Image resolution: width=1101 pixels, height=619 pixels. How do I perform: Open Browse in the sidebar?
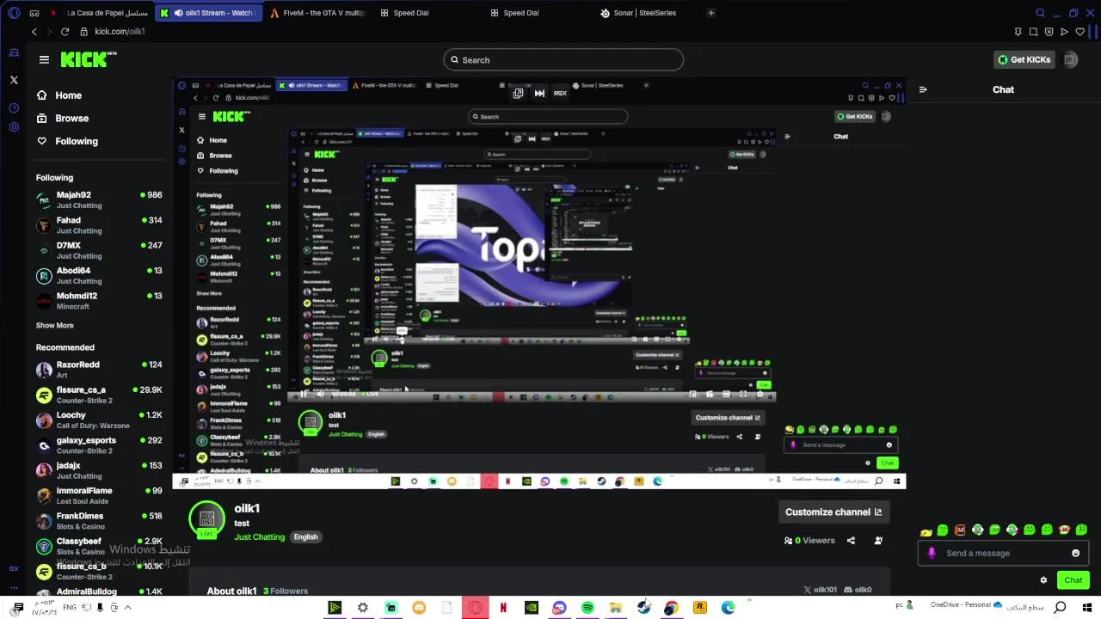63,119
